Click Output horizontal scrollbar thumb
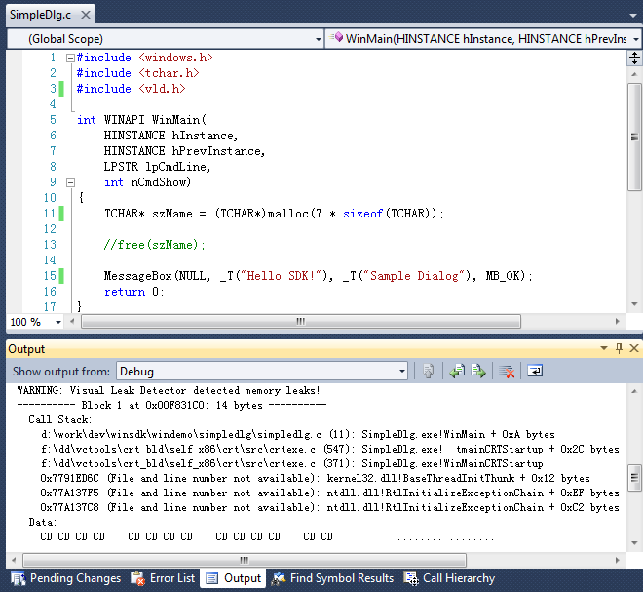The height and width of the screenshot is (592, 643). (245, 560)
